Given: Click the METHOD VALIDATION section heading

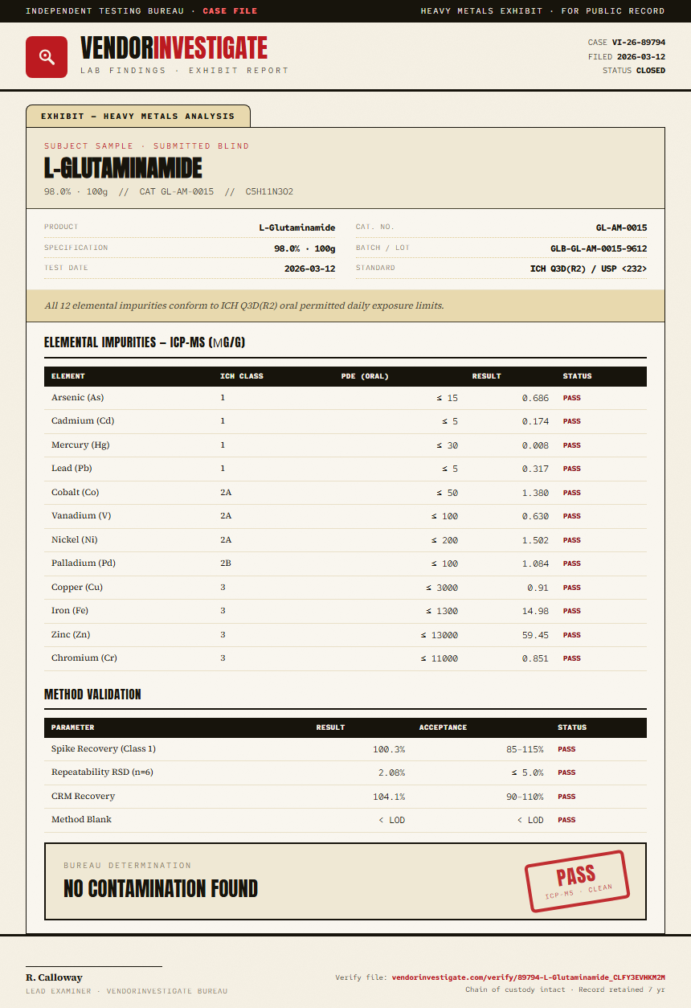Looking at the screenshot, I should 92,695.
